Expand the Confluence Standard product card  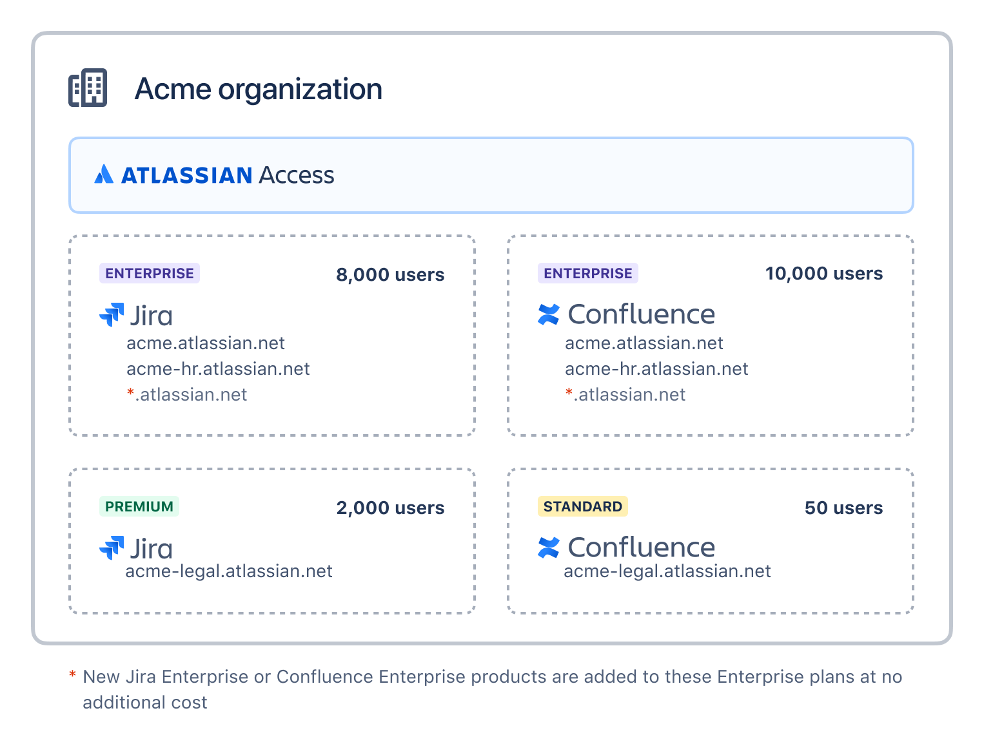[710, 540]
